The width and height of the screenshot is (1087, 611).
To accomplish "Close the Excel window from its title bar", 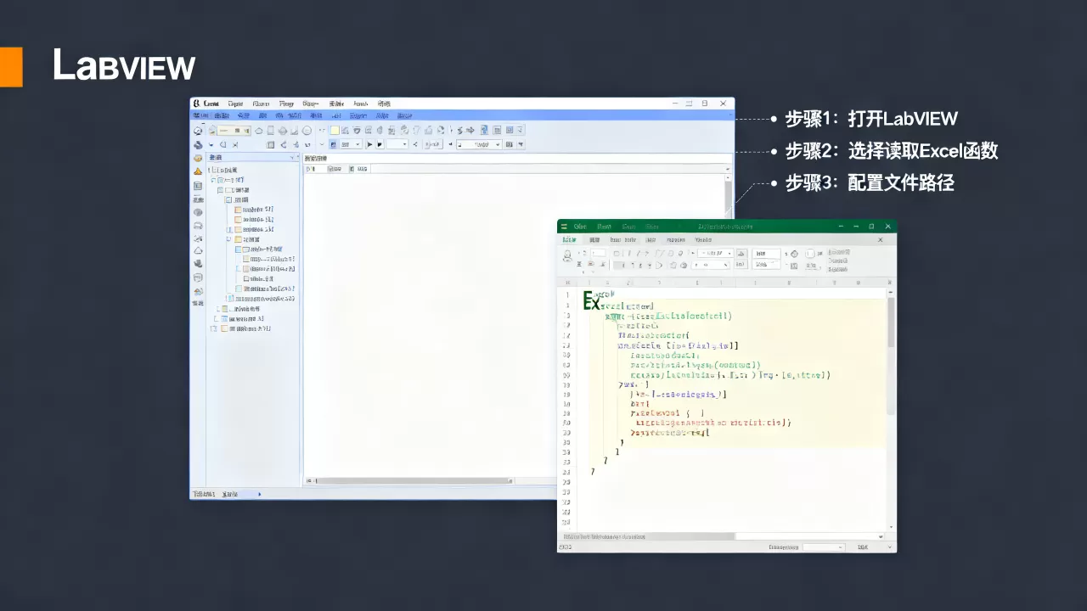I will (888, 227).
